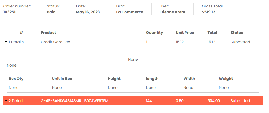The image size is (269, 113).
Task: Click the Unit in Box header
Action: (62, 79)
